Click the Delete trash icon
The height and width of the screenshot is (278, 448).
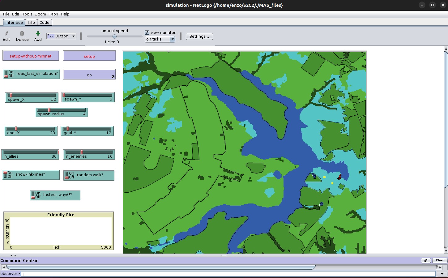pos(22,33)
